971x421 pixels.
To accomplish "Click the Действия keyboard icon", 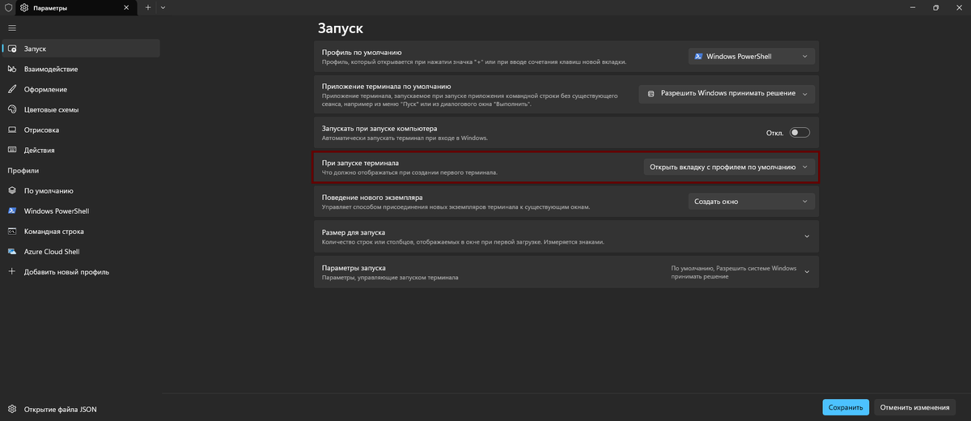I will (12, 150).
